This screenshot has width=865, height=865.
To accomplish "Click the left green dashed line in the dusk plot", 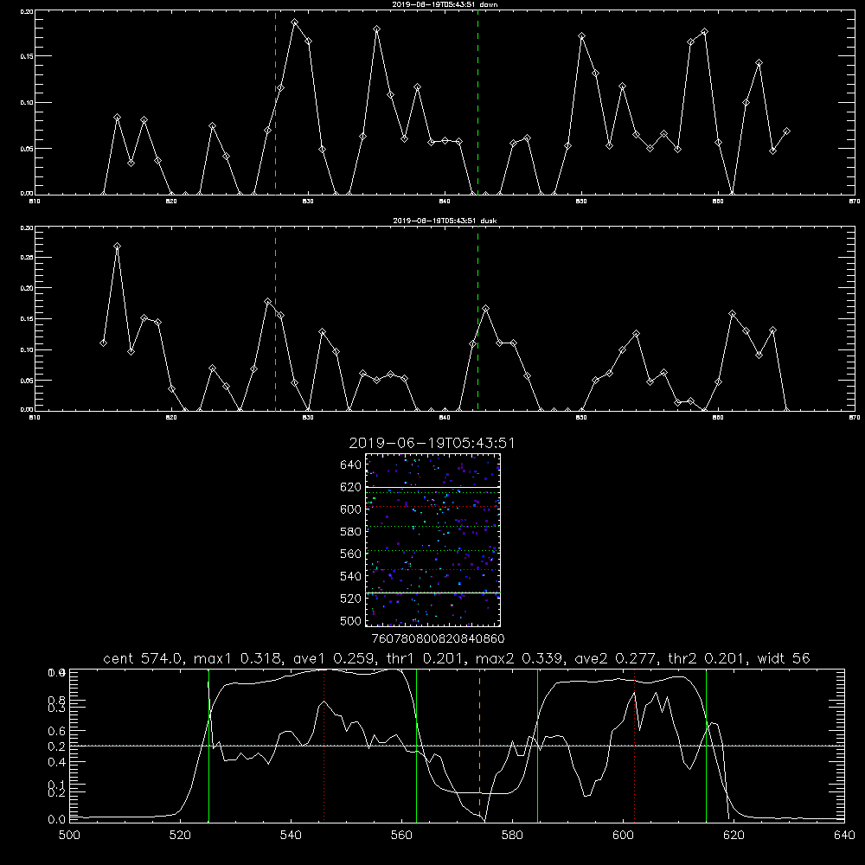I will (x=275, y=318).
